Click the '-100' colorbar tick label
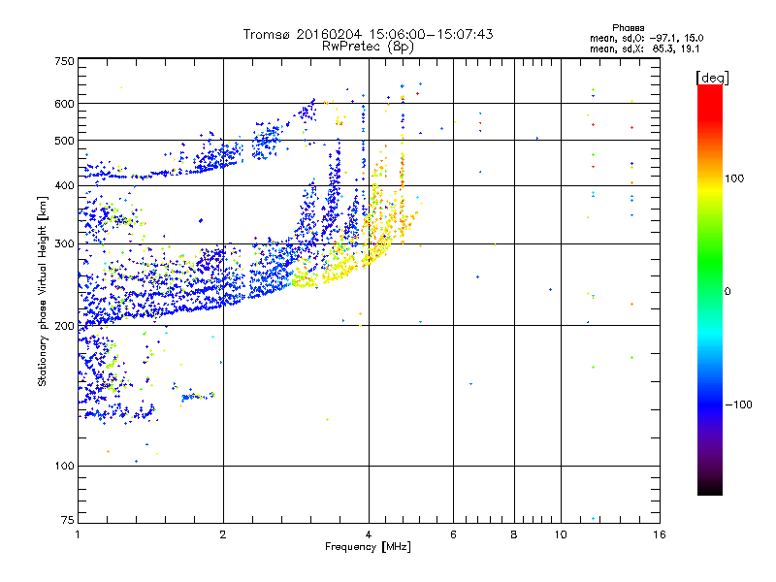 (x=738, y=404)
